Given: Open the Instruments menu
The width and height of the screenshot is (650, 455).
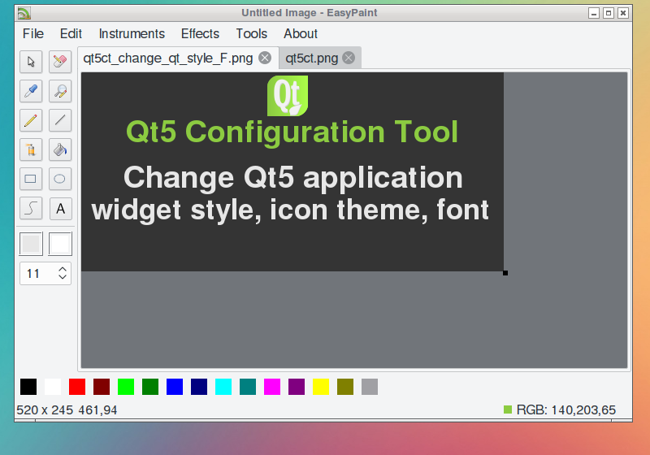Looking at the screenshot, I should point(132,33).
